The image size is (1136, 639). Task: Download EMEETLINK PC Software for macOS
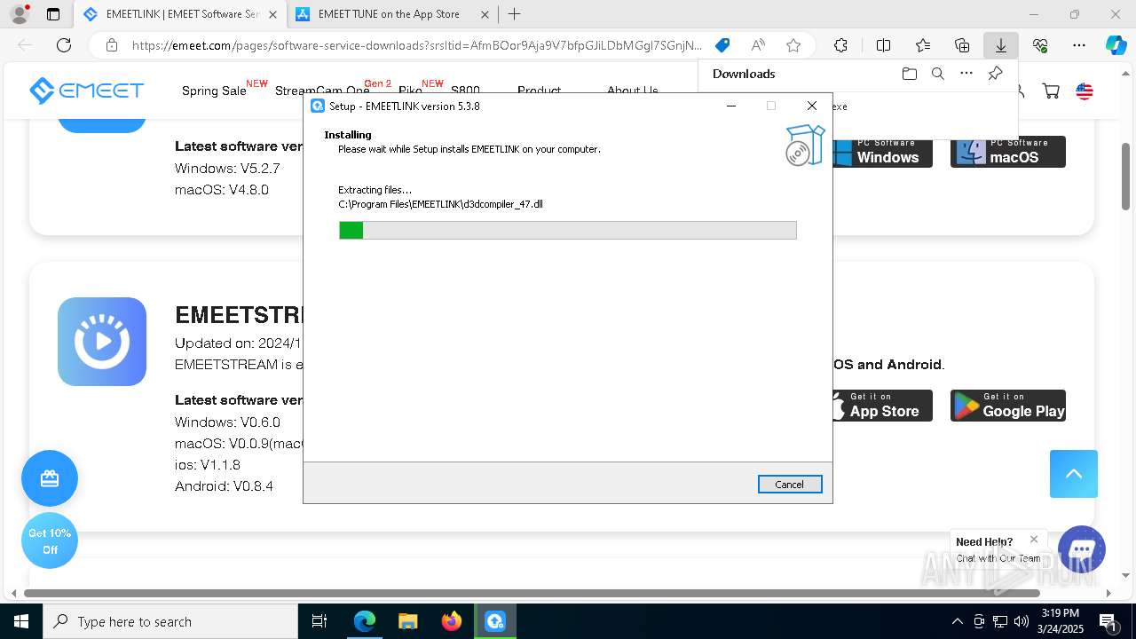[1008, 153]
